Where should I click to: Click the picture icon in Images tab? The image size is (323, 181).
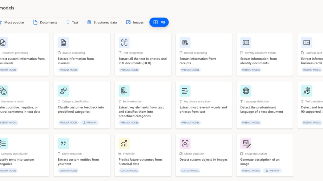(128, 22)
